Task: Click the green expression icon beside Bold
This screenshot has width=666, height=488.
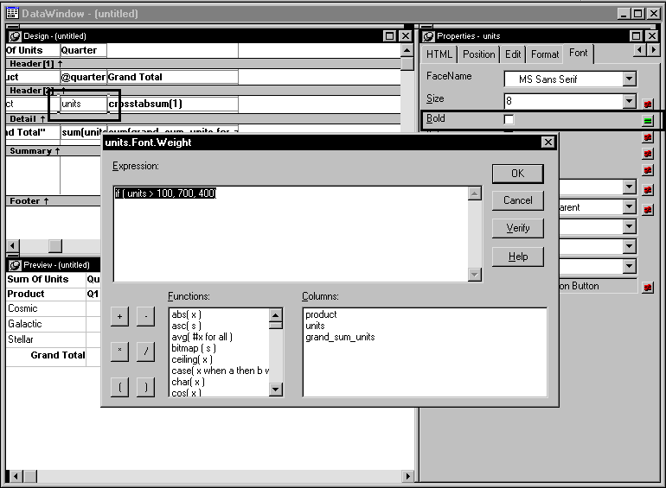Action: click(x=648, y=121)
